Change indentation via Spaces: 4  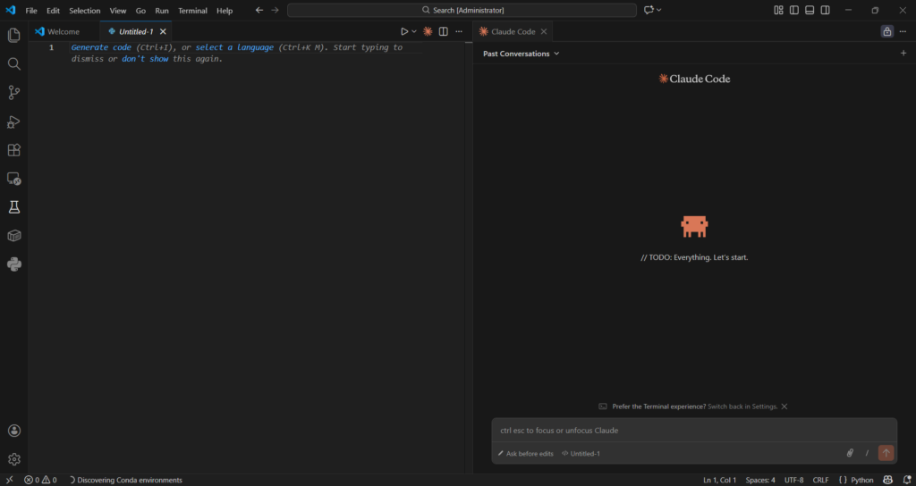click(760, 480)
